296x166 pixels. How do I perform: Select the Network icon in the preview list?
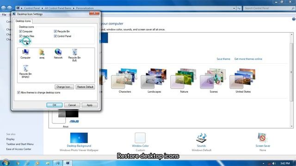(58, 54)
